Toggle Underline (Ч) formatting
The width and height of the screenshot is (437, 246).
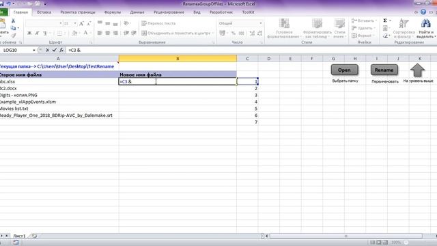pyautogui.click(x=44, y=33)
